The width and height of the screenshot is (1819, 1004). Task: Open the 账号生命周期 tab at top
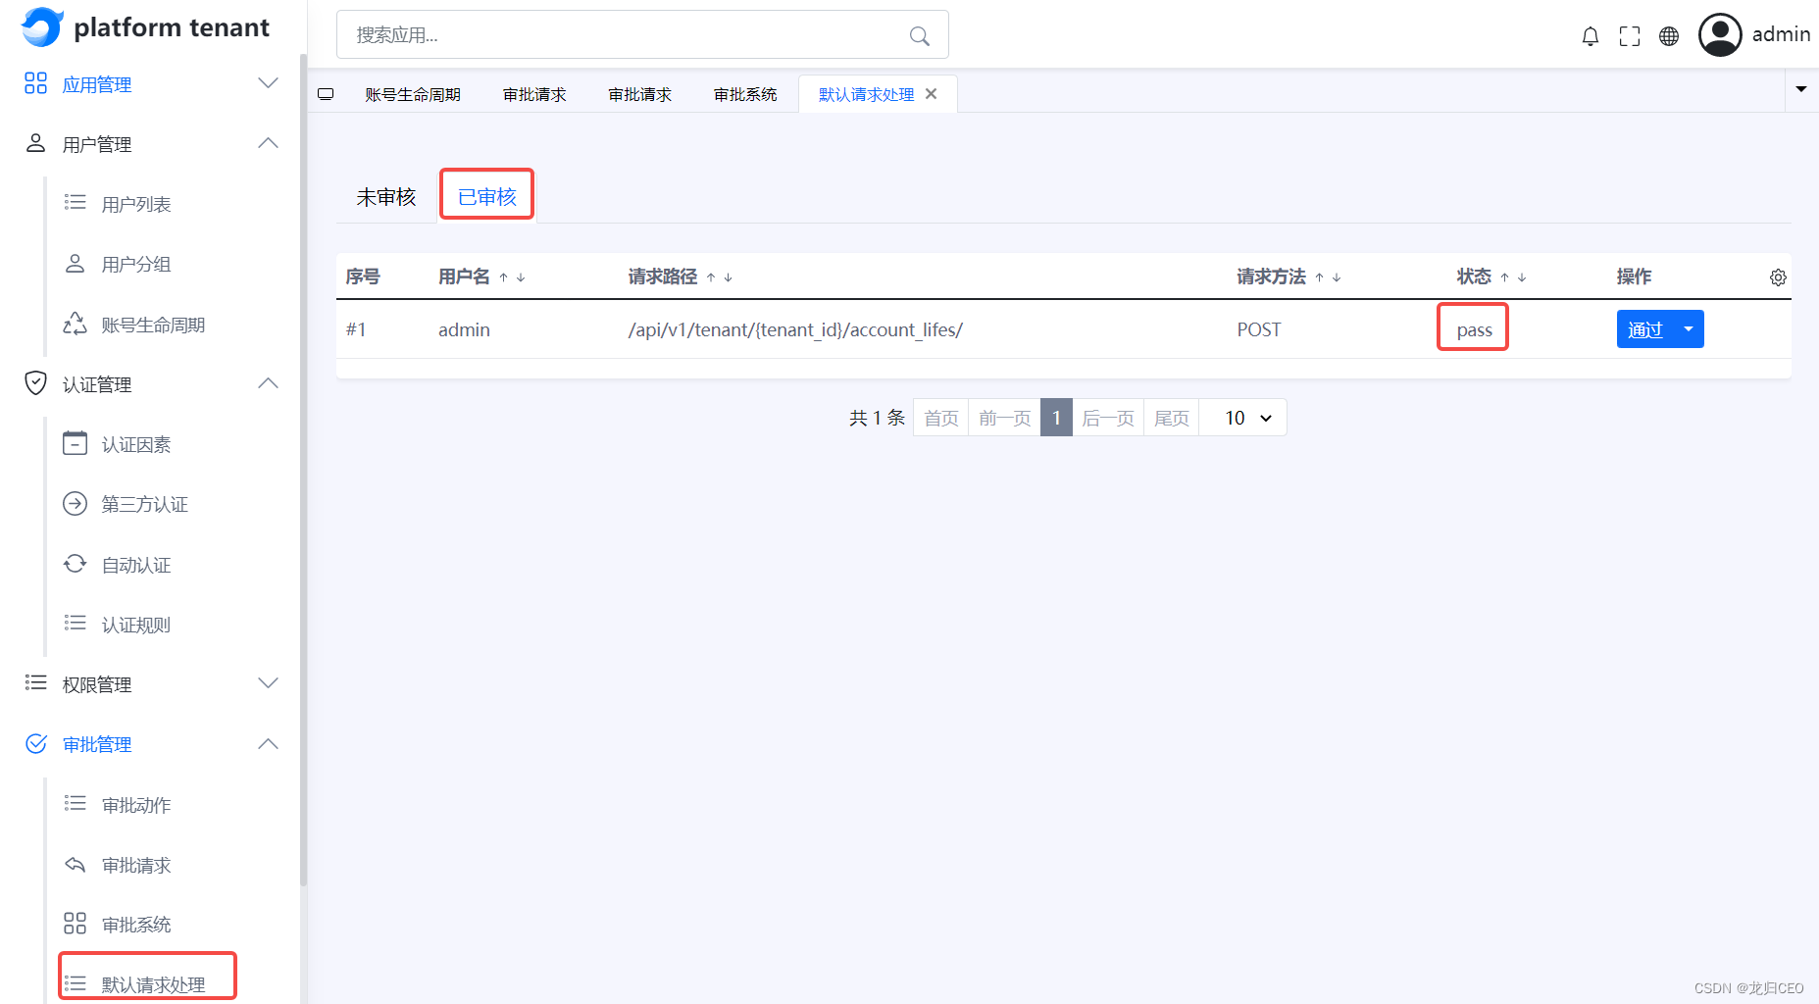(413, 93)
